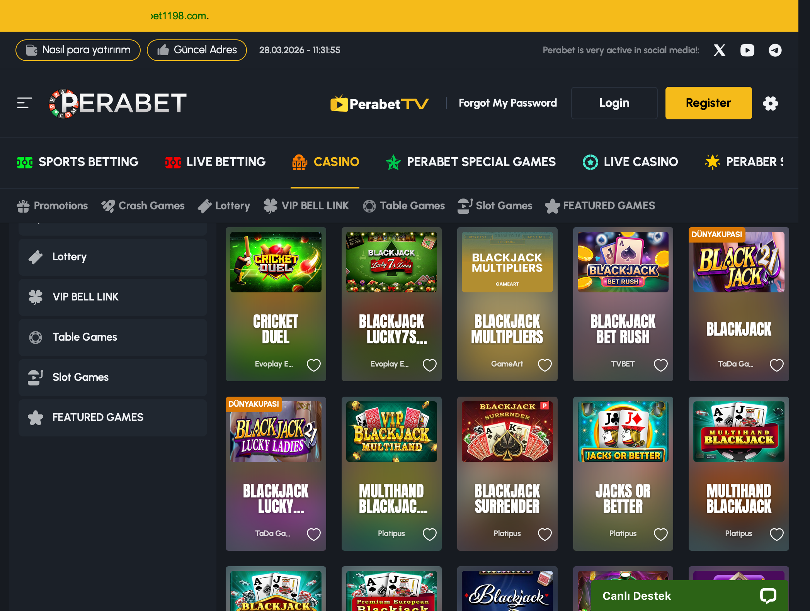810x611 pixels.
Task: Open the X (Twitter) social media icon
Action: click(x=719, y=50)
